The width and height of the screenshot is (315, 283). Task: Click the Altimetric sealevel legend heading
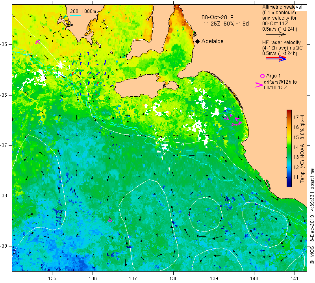(282, 7)
